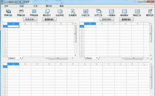
Task: Select Sheet1 tab in the left grid
Action: (x=12, y=58)
